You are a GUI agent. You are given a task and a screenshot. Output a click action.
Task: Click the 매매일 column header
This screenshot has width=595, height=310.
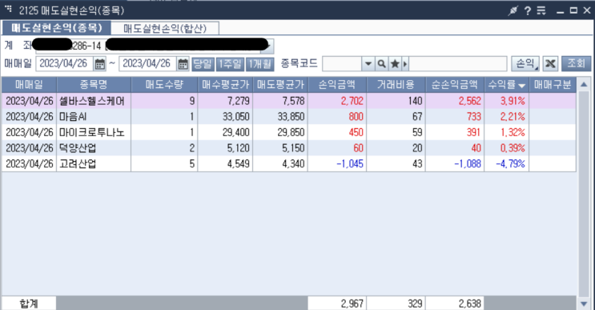[x=29, y=85]
